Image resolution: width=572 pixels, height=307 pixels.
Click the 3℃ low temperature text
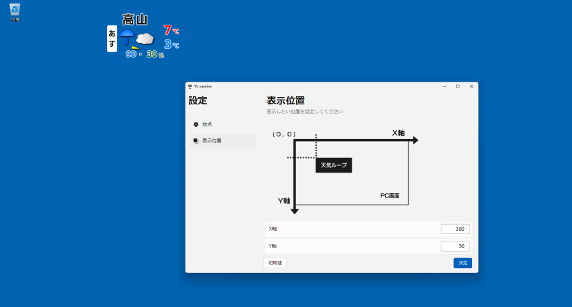coord(171,44)
